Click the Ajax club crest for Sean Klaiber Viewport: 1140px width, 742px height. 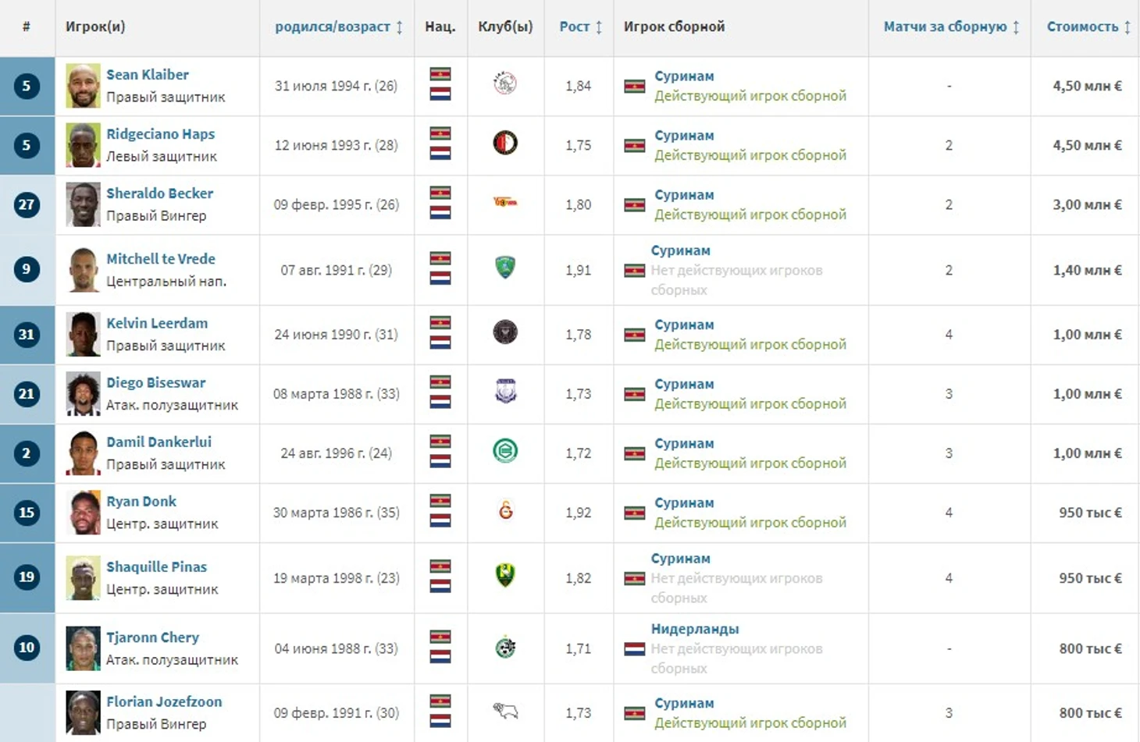coord(505,83)
